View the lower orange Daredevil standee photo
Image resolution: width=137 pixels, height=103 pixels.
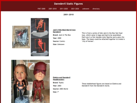[x=40, y=47]
